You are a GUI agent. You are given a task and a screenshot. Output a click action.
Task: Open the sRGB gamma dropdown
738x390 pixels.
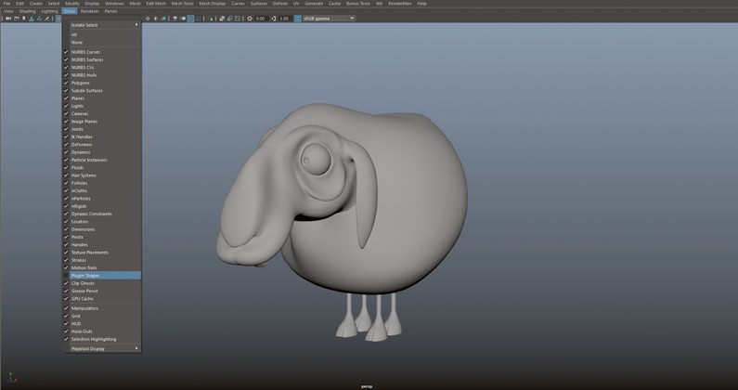point(329,19)
